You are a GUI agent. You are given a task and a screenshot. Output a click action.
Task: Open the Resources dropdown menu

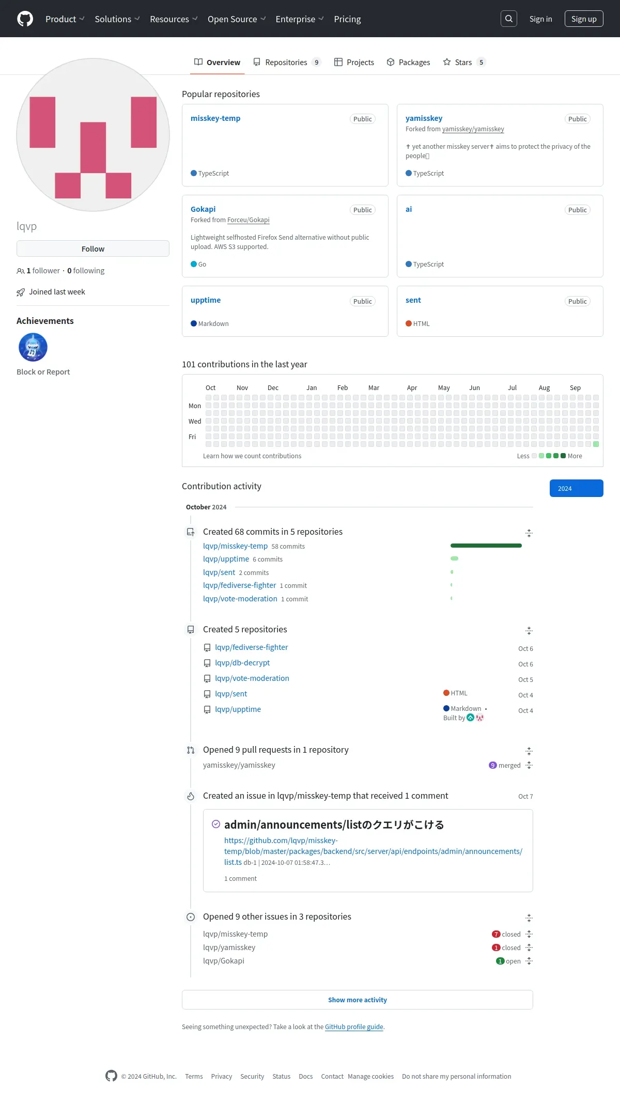174,19
